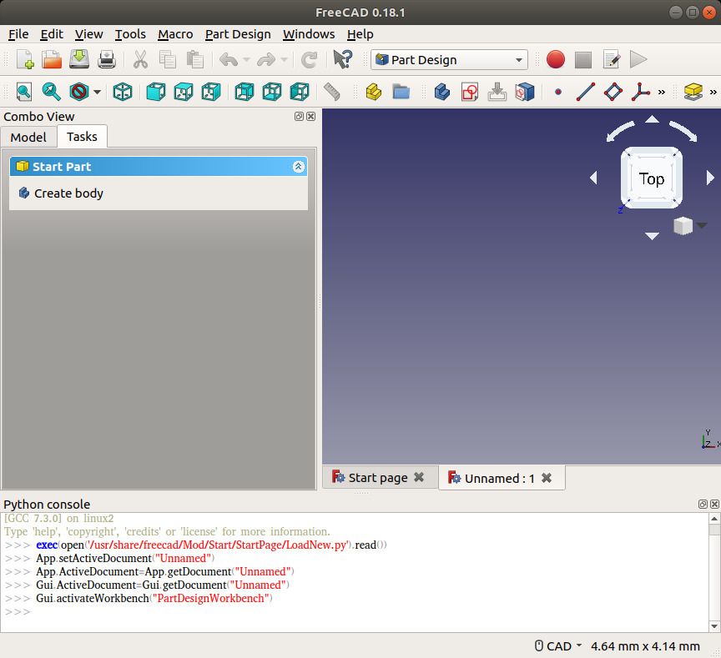Create a group using the blue folder icon
Image resolution: width=721 pixels, height=658 pixels.
(x=401, y=92)
